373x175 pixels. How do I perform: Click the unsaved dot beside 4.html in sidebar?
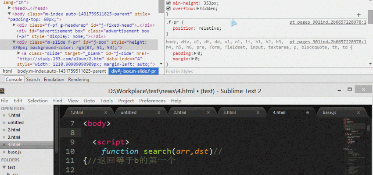pyautogui.click(x=4, y=145)
